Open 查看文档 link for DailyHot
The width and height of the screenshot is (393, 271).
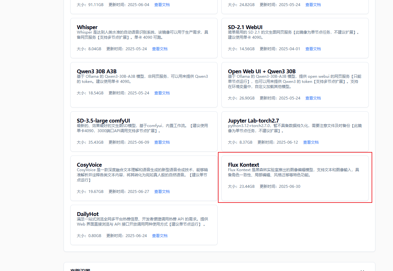(159, 236)
